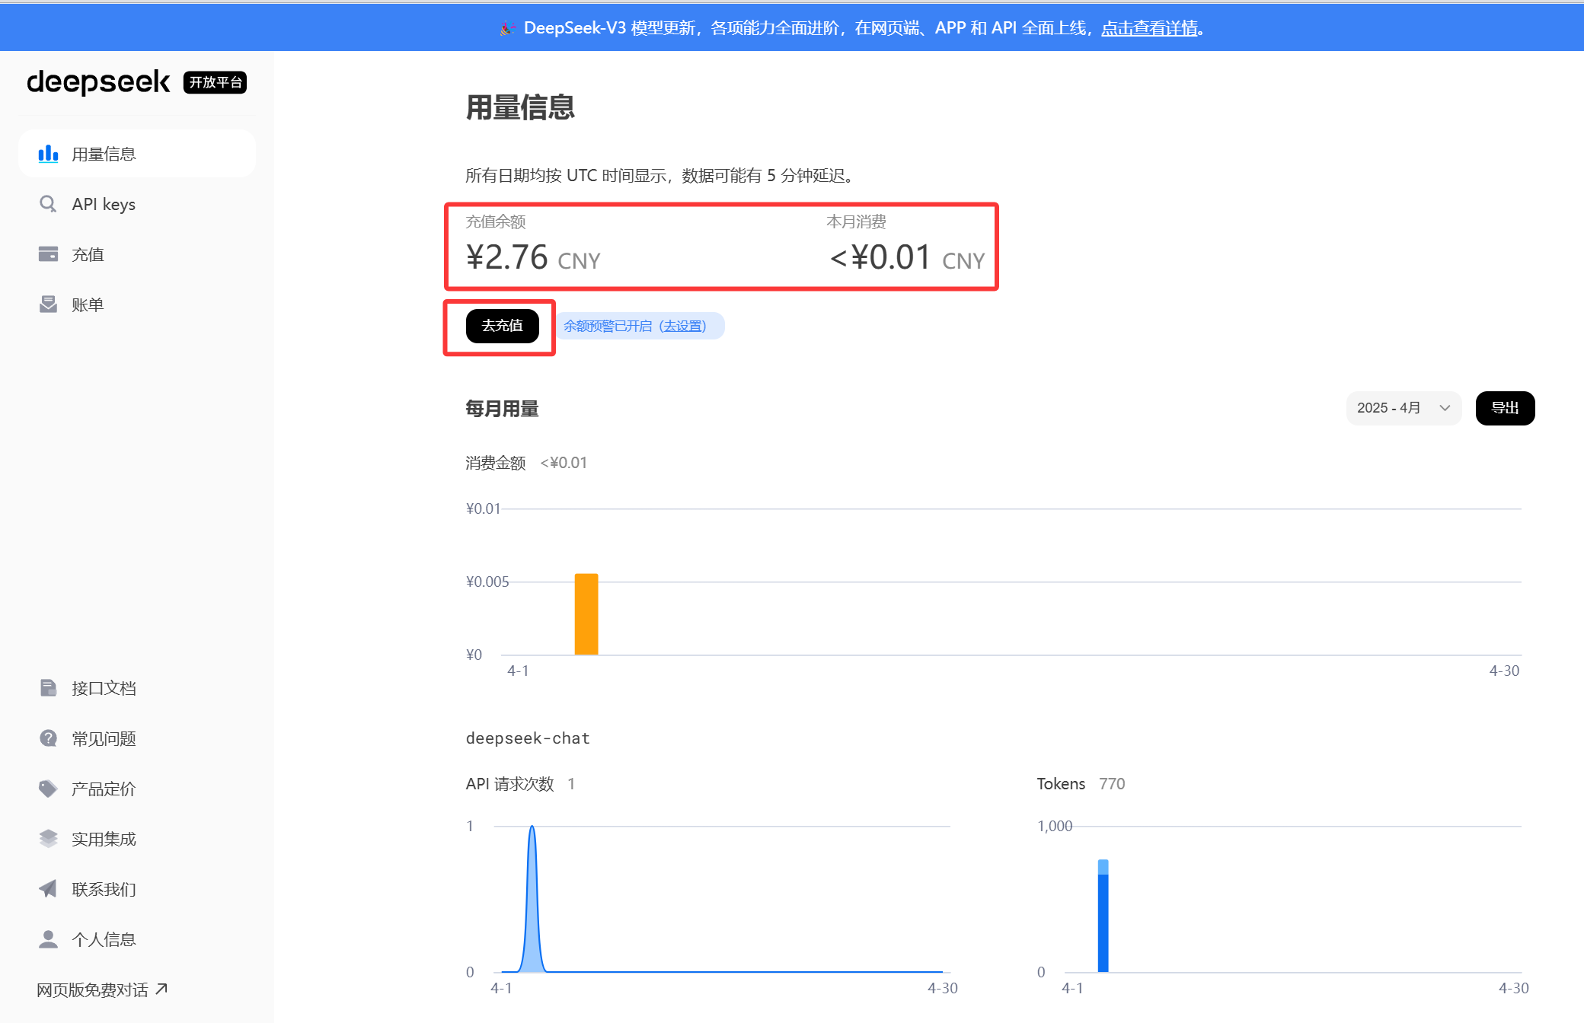Click the layers icon for 实用集成
Viewport: 1584px width, 1023px height.
[x=48, y=839]
